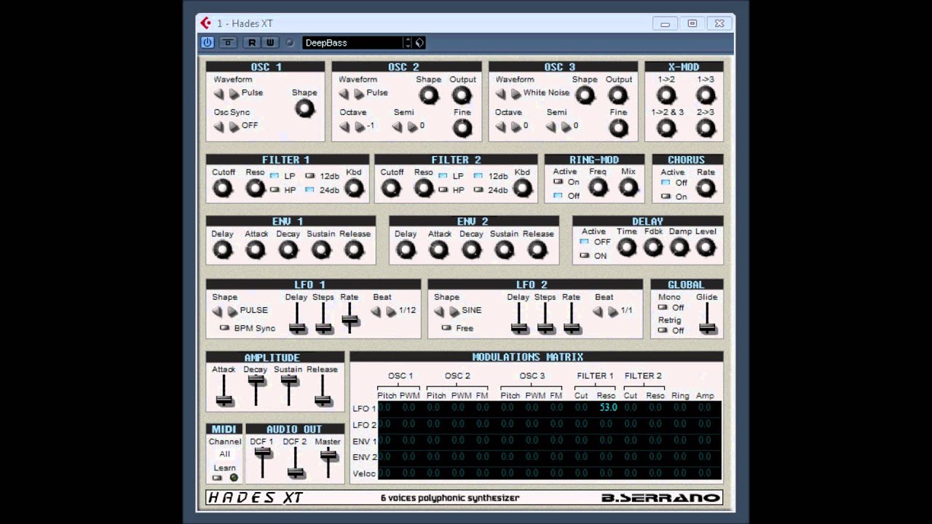The width and height of the screenshot is (932, 524).
Task: Toggle Global Mono switch
Action: (x=663, y=308)
